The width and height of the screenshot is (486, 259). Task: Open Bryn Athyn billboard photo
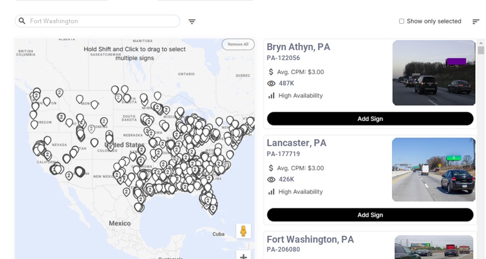[434, 73]
